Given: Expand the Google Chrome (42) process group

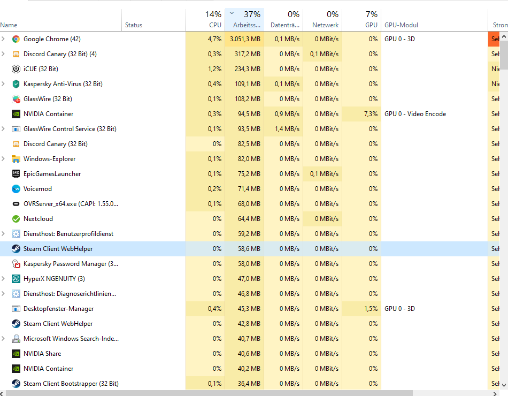Looking at the screenshot, I should 3,39.
